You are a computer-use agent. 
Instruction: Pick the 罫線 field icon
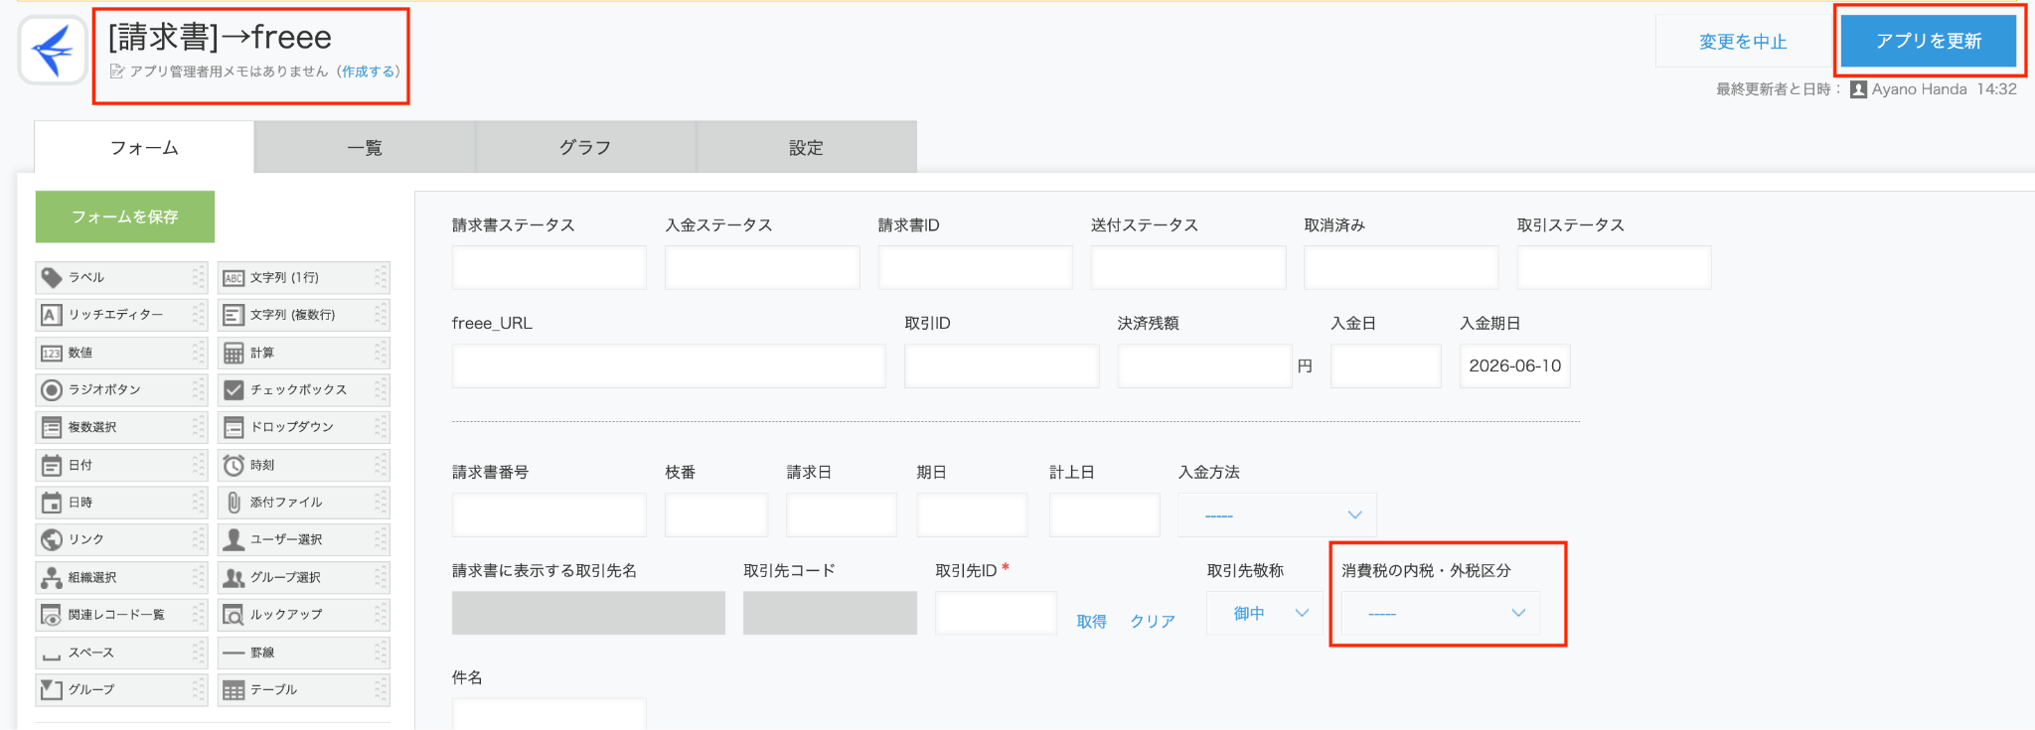tap(234, 653)
